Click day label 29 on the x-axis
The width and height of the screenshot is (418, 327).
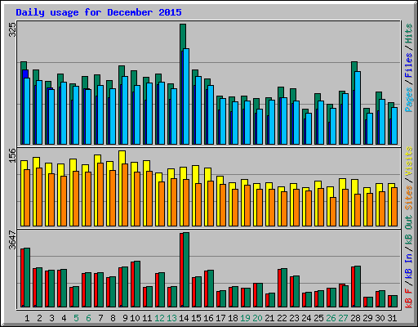(x=367, y=318)
